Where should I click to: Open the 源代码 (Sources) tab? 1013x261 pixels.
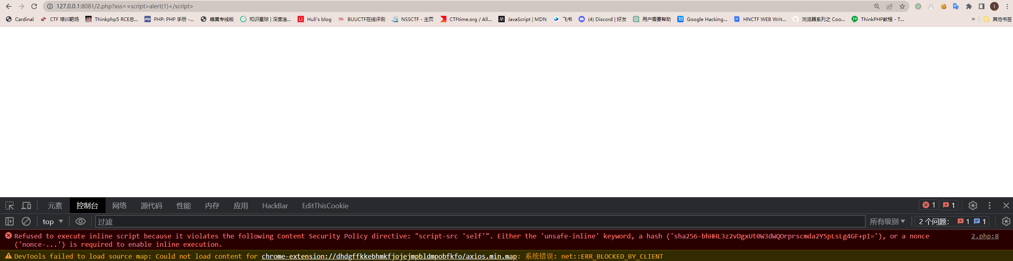(151, 205)
